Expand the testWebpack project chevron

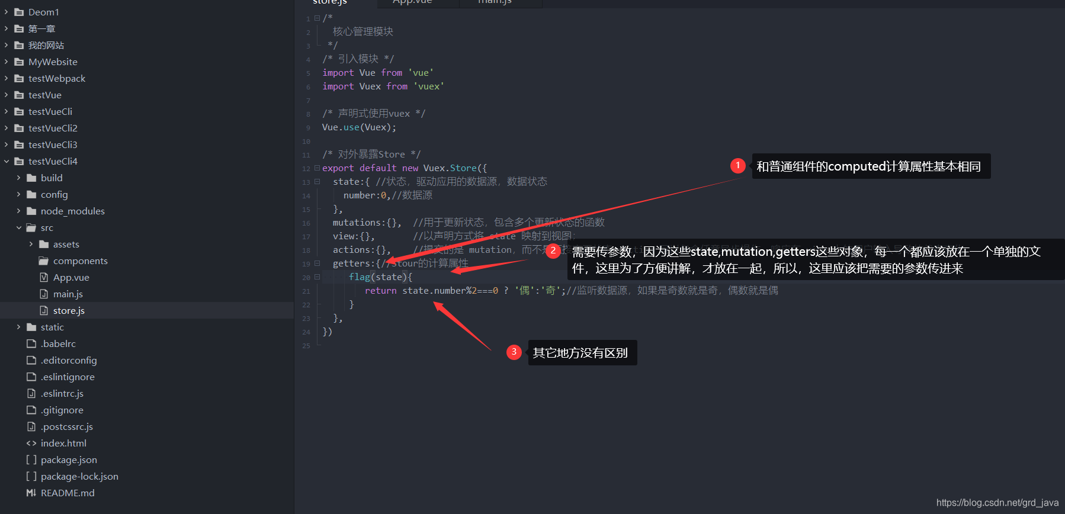click(x=7, y=78)
